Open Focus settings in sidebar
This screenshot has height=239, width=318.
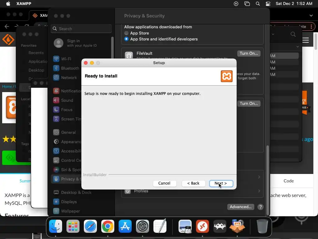point(66,110)
